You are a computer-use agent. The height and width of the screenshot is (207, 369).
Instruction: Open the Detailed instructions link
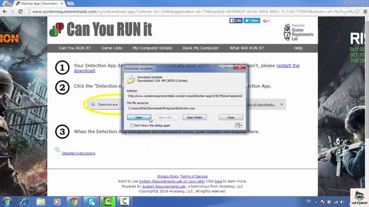click(x=78, y=154)
